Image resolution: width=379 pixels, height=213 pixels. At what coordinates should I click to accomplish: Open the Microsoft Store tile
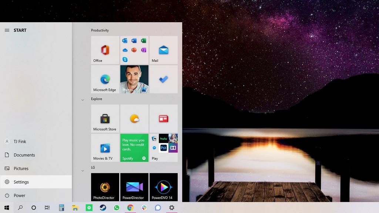click(105, 118)
